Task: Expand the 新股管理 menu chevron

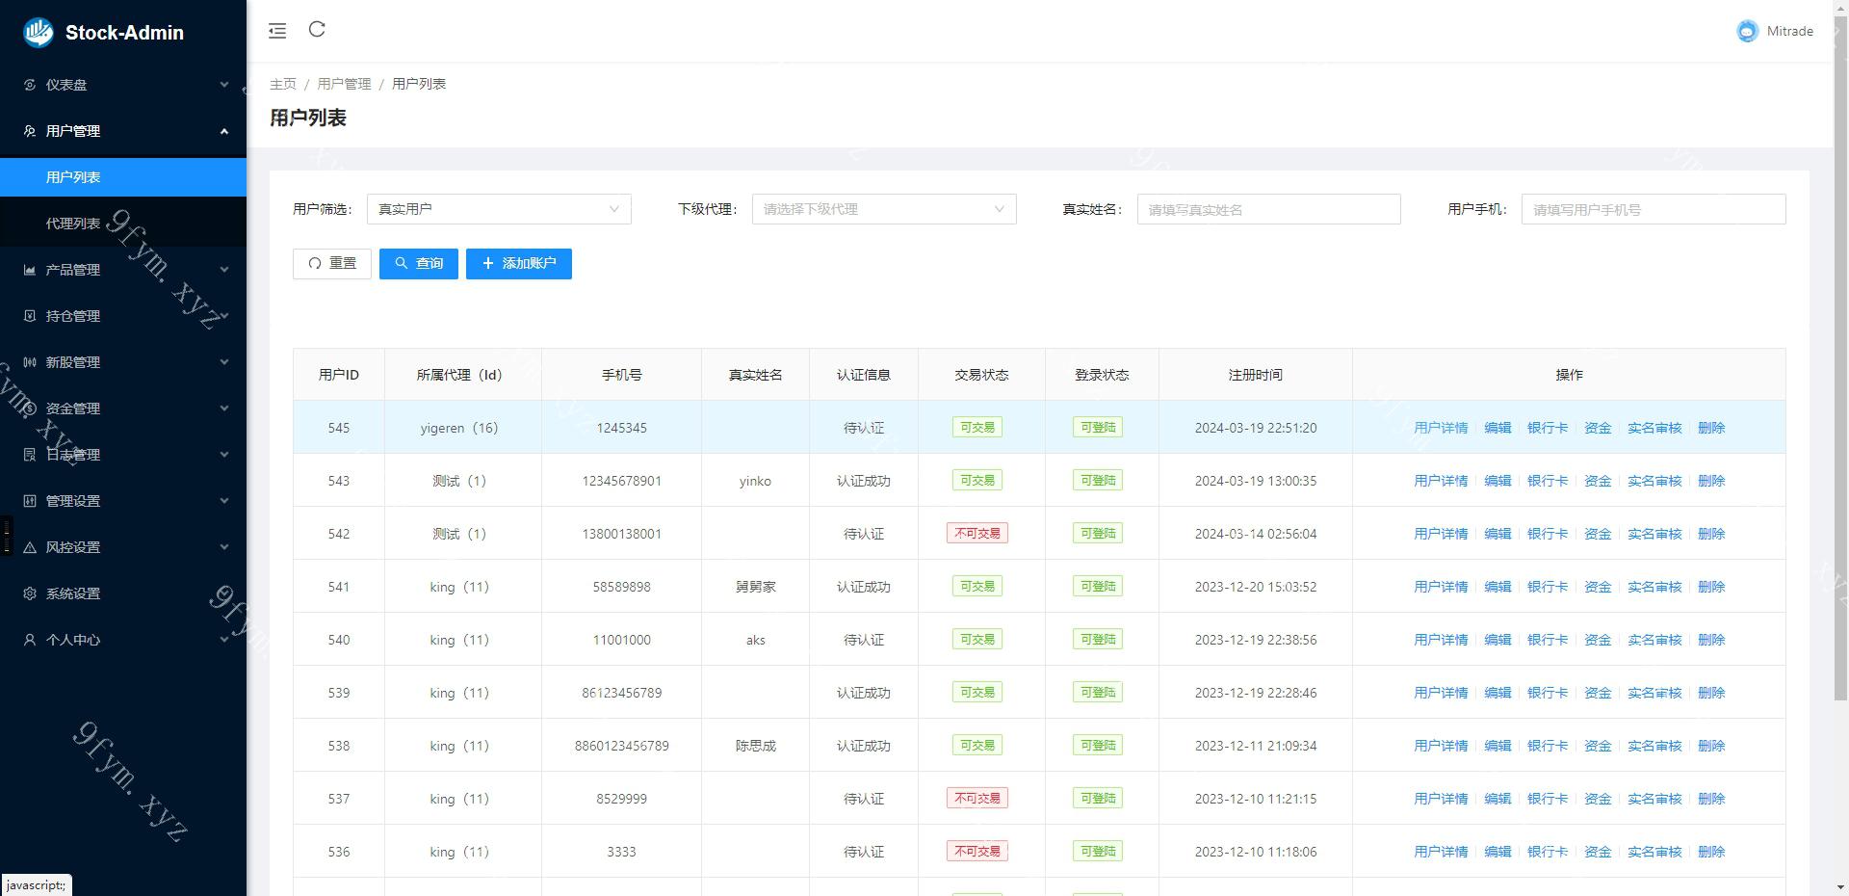Action: point(224,362)
